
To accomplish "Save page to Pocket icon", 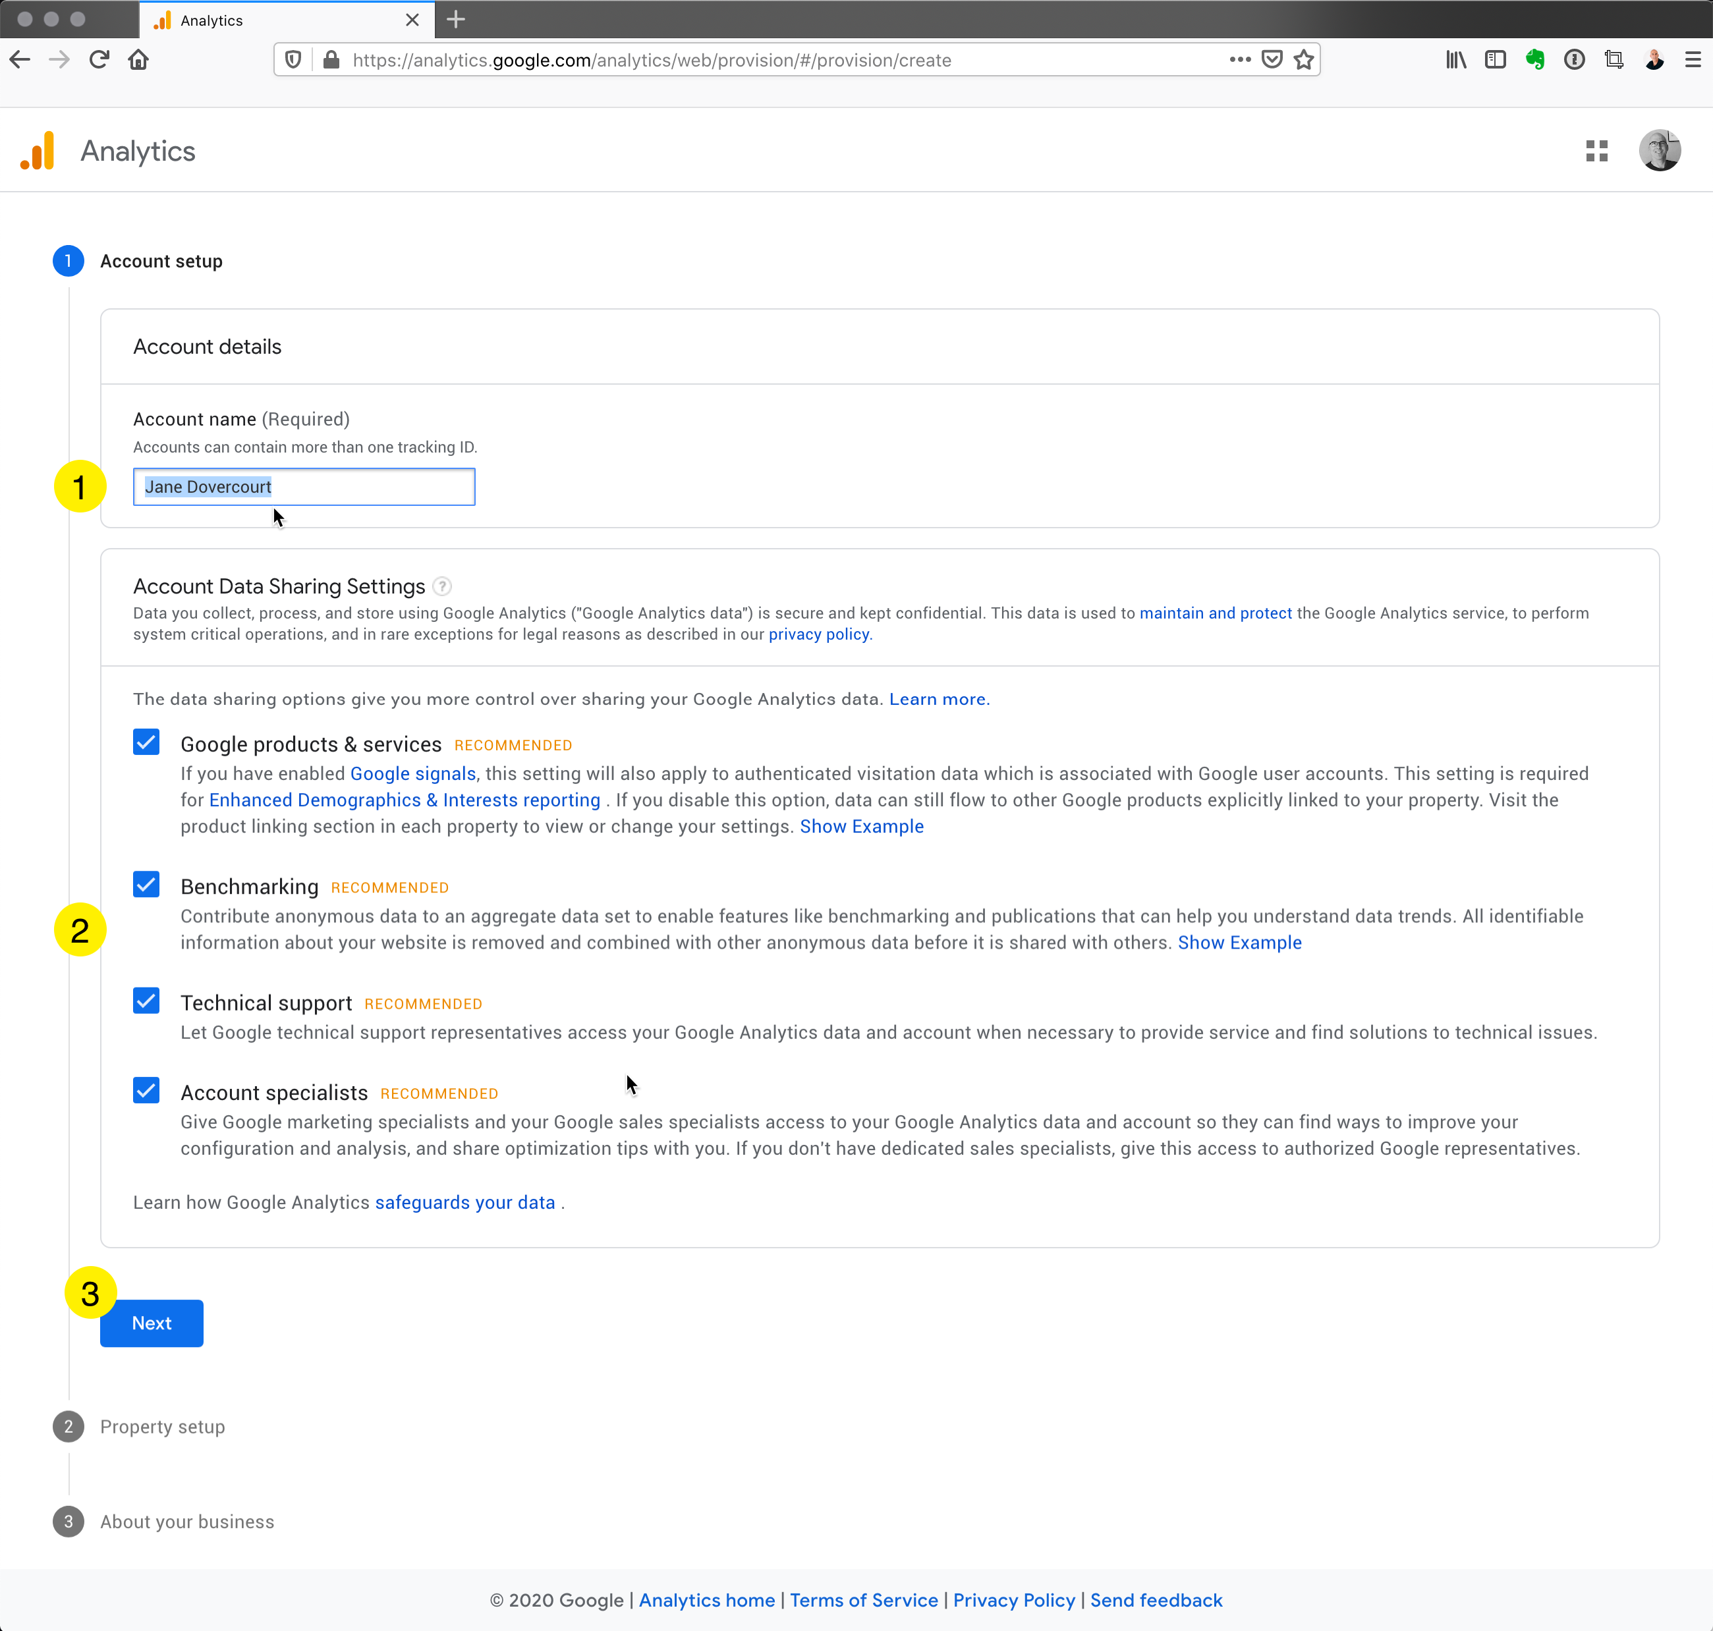I will 1272,60.
